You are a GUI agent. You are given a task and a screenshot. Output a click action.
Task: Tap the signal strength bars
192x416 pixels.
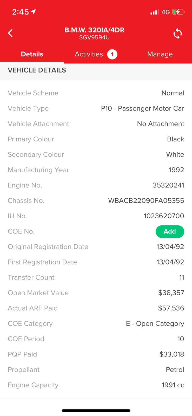coord(154,12)
